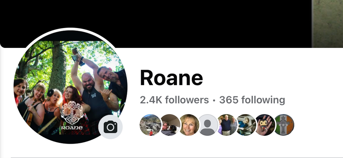343x158 pixels.
Task: Click the raised bottle in profile photo
Action: (x=78, y=56)
